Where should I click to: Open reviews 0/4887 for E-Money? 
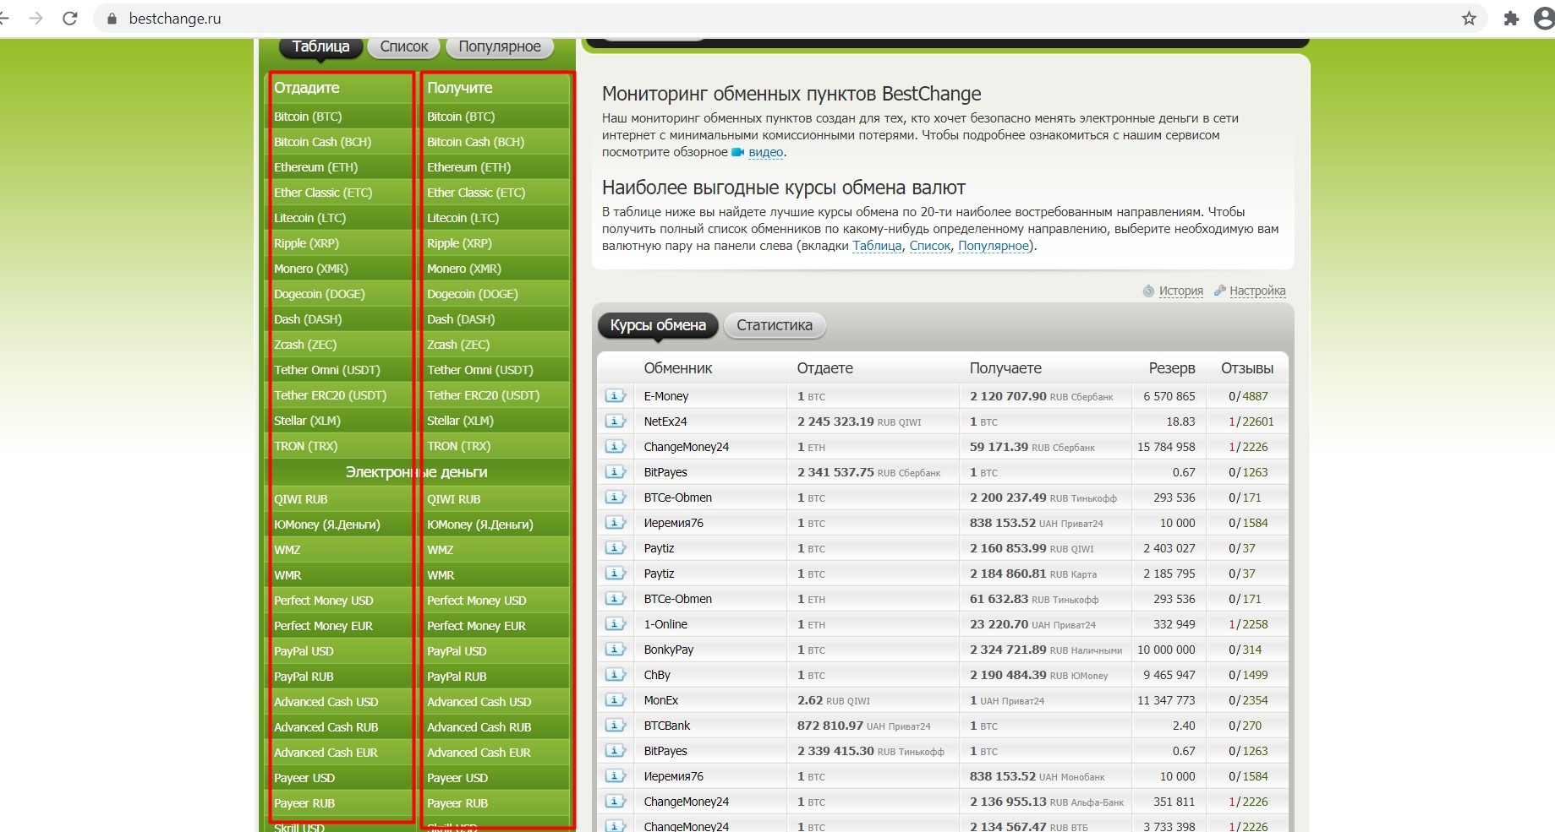[1249, 396]
